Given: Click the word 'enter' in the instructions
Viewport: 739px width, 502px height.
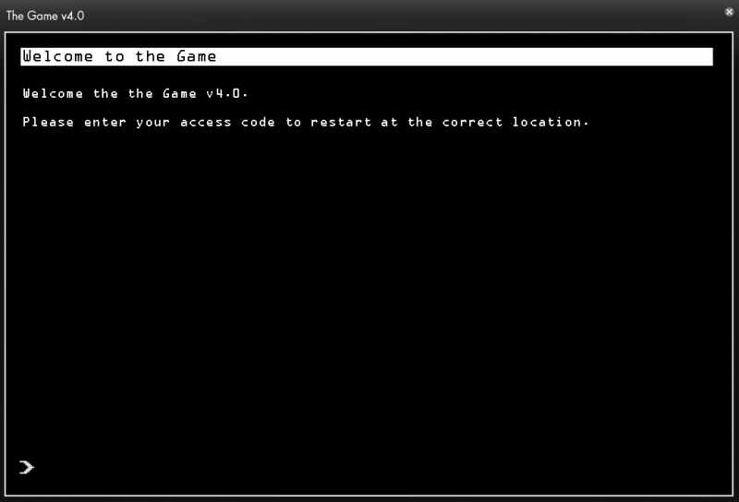Looking at the screenshot, I should pos(105,122).
